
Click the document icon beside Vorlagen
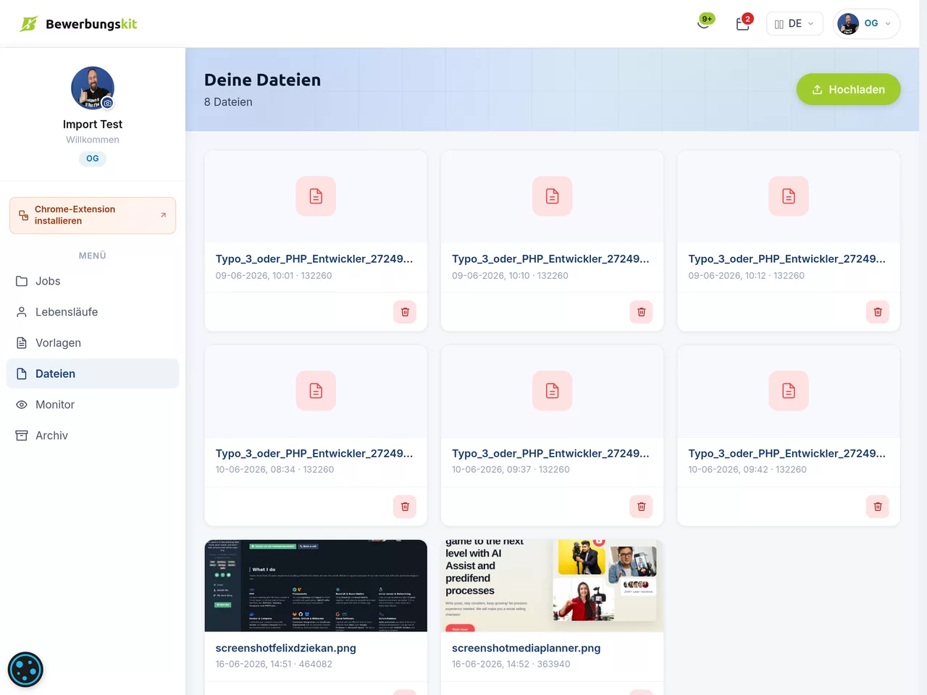click(x=22, y=342)
